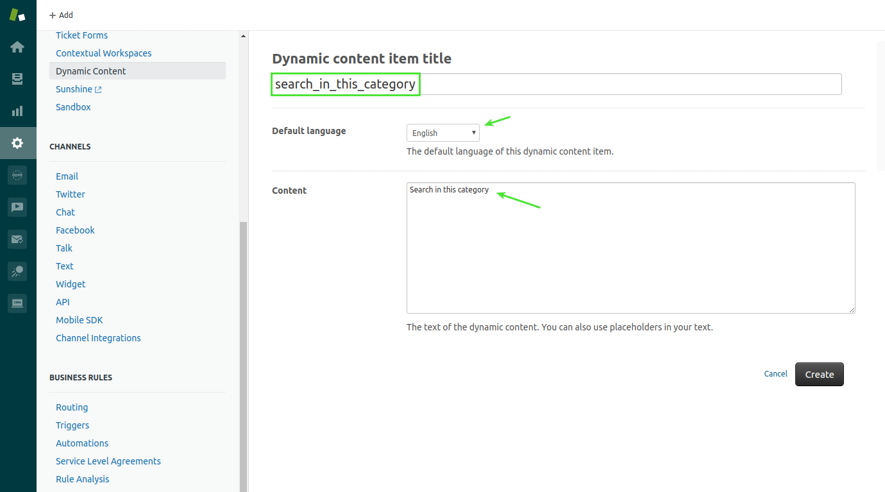Click the Admin gear icon
This screenshot has height=492, width=885.
(17, 143)
